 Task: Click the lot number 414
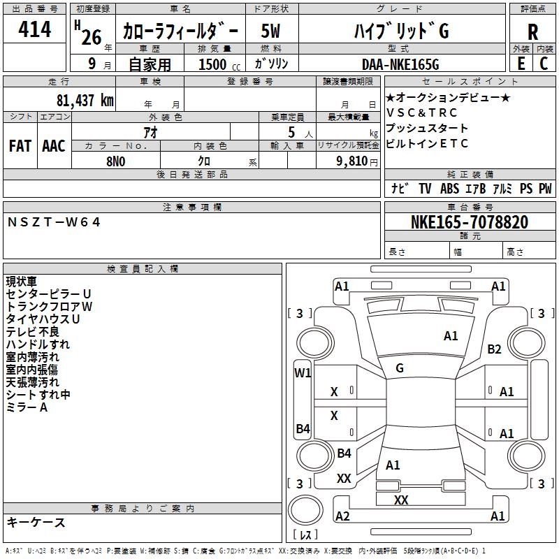[x=34, y=29]
